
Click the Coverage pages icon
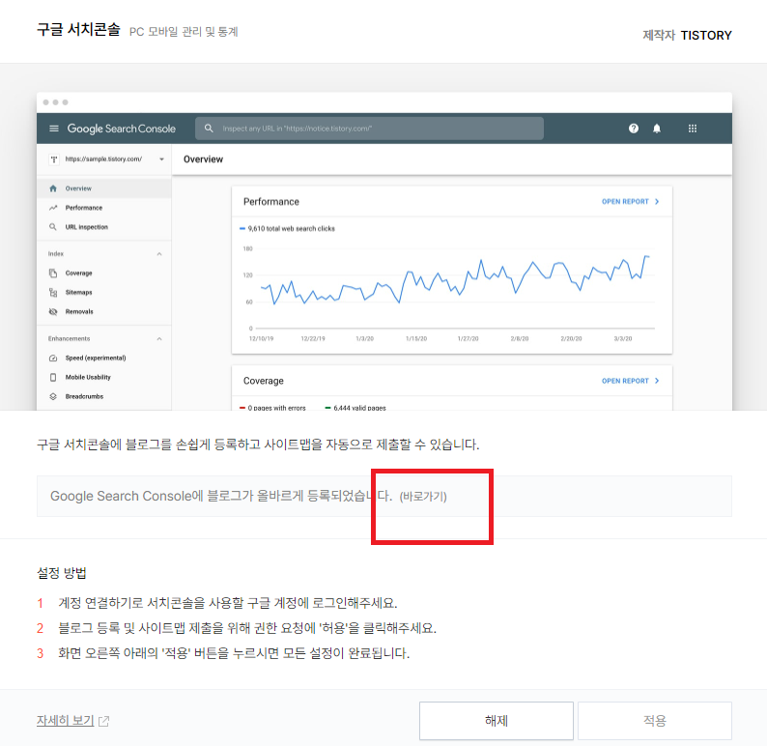[53, 273]
